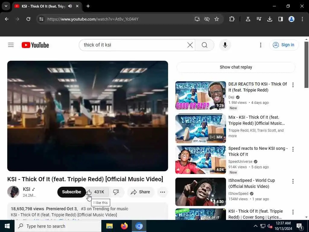Image resolution: width=309 pixels, height=232 pixels.
Task: Open options menu for Speed reacts video
Action: point(293,149)
